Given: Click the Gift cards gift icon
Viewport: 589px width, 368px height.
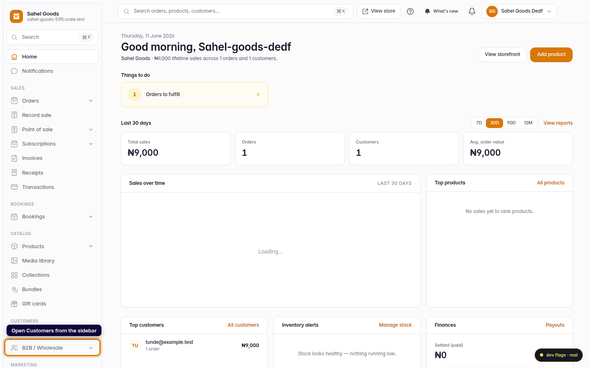Looking at the screenshot, I should [14, 304].
